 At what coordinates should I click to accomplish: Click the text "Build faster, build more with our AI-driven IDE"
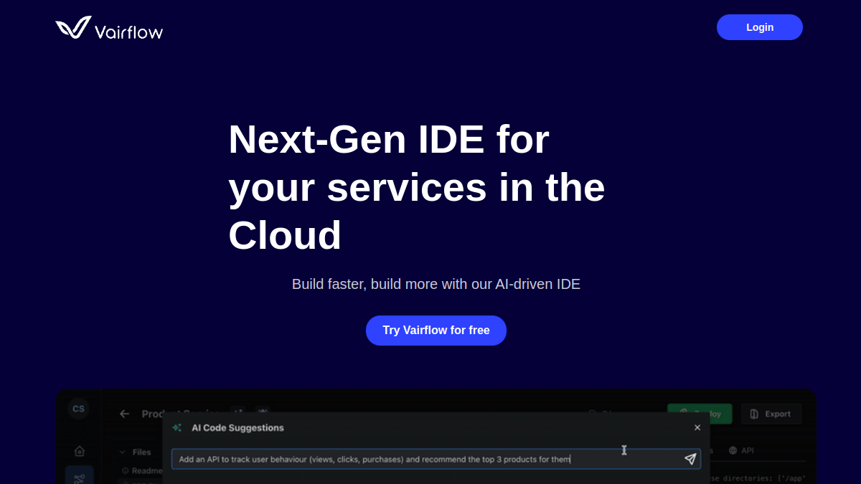436,284
